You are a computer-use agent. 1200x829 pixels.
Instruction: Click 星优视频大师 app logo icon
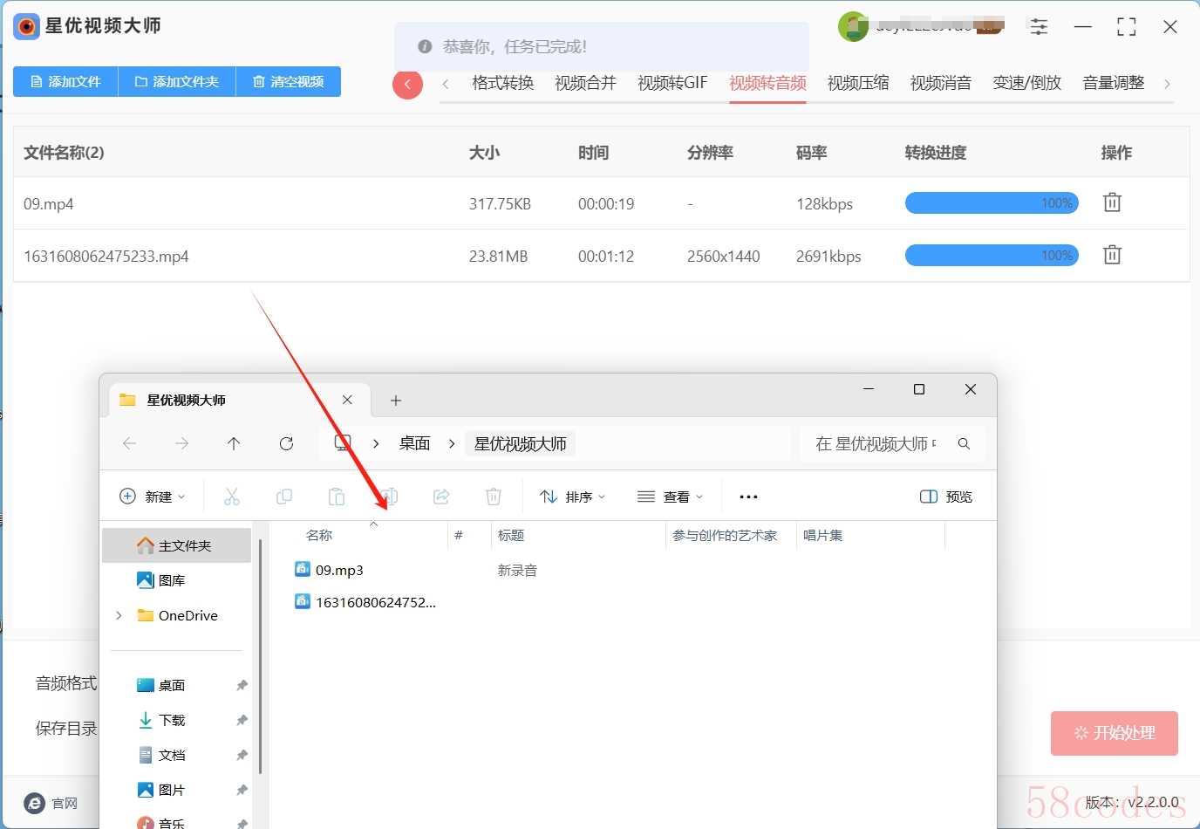click(x=27, y=26)
